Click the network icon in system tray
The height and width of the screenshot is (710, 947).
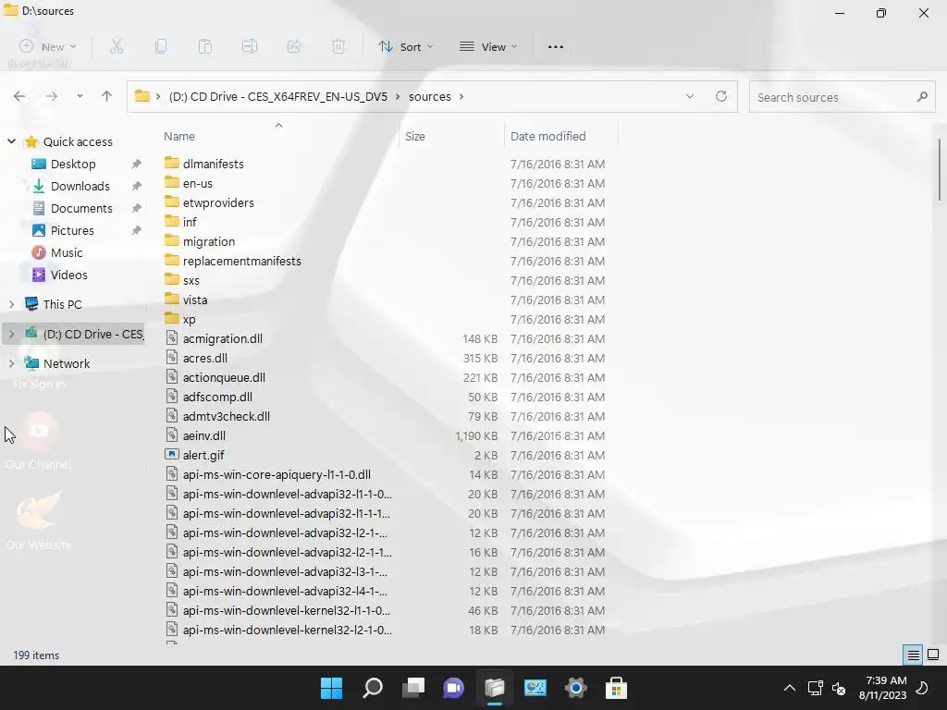click(816, 688)
